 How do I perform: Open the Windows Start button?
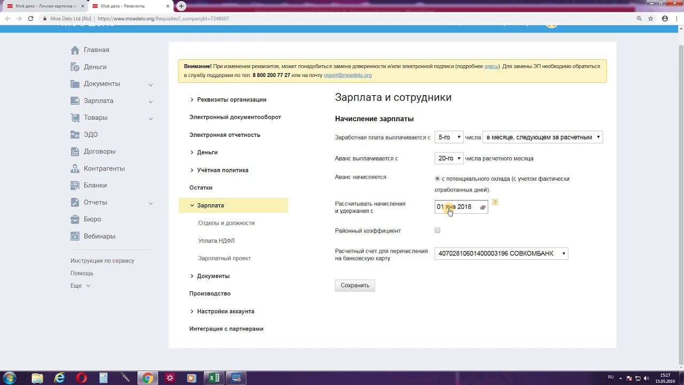click(10, 378)
